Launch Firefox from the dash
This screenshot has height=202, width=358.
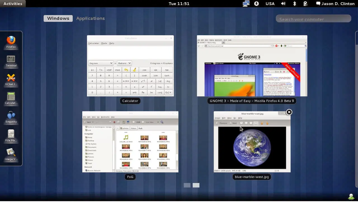[x=11, y=42]
